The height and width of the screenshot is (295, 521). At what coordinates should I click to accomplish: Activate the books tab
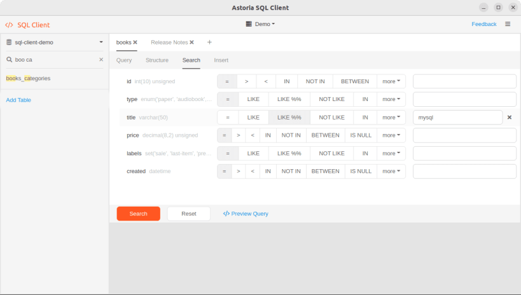point(123,42)
